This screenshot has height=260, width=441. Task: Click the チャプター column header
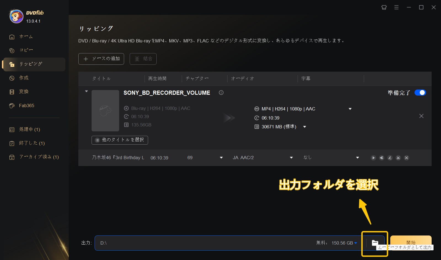[x=197, y=79]
